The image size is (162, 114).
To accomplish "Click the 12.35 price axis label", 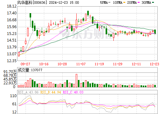I will click(12, 61).
